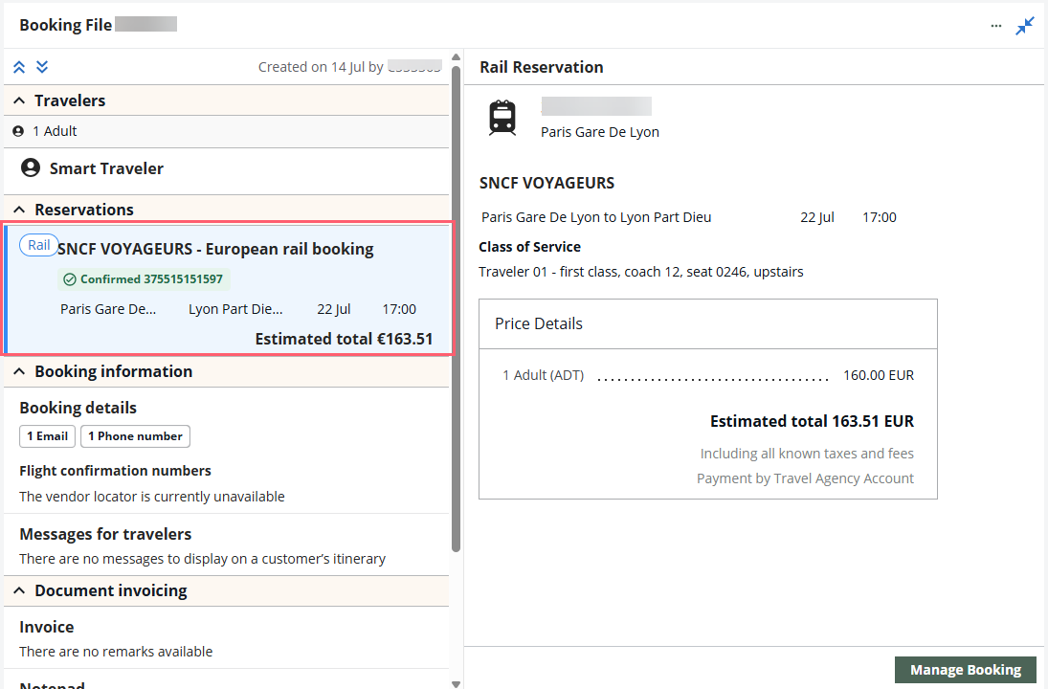Image resolution: width=1048 pixels, height=689 pixels.
Task: Click the Smart Traveler profile icon
Action: click(30, 167)
